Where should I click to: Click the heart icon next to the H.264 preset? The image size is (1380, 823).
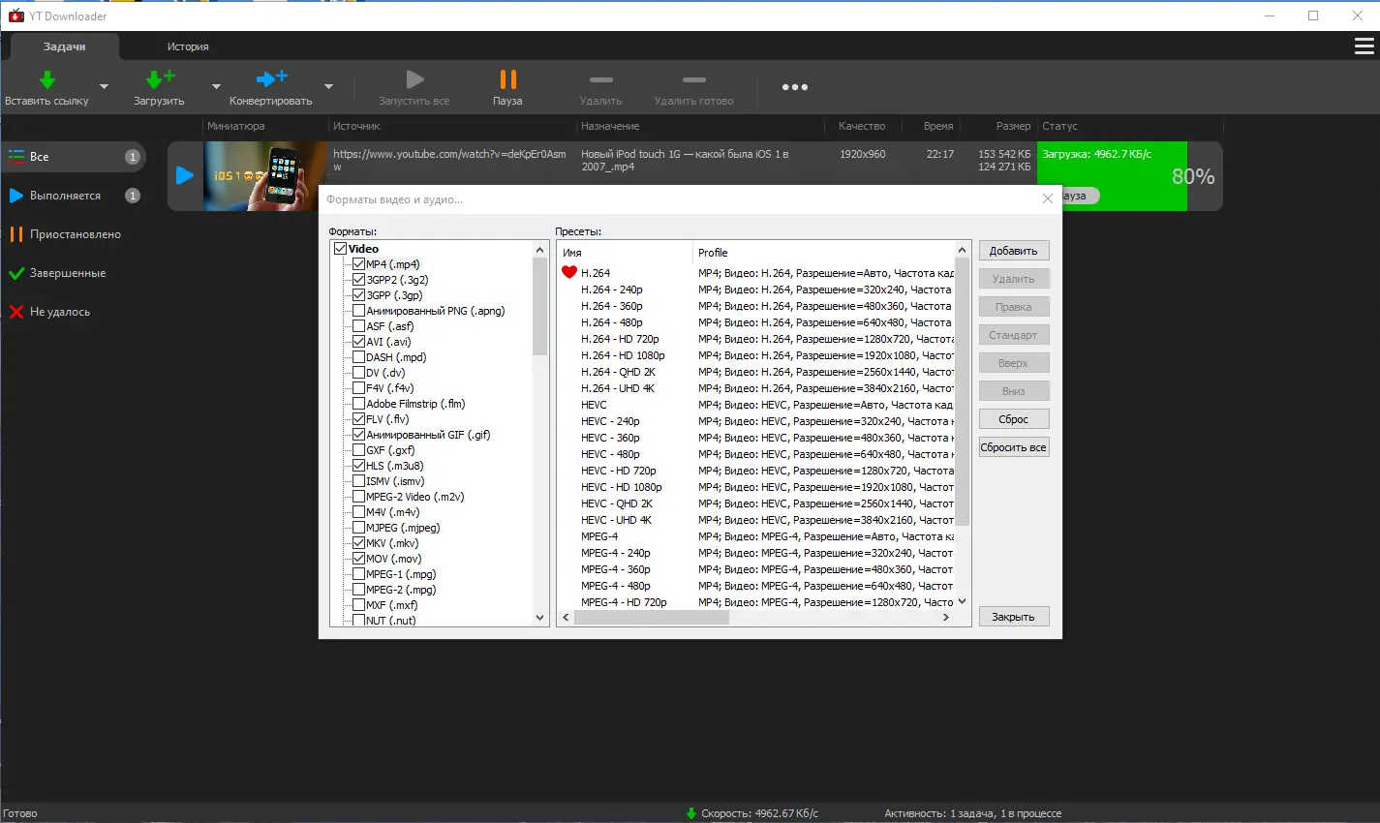click(568, 272)
